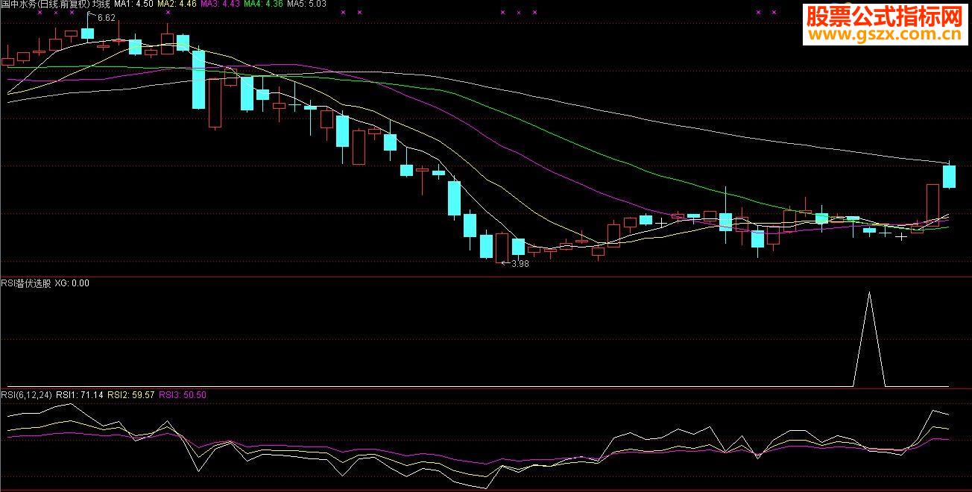The height and width of the screenshot is (492, 972).
Task: Click the RSI潜伏选股 indicator title
Action: [x=26, y=283]
